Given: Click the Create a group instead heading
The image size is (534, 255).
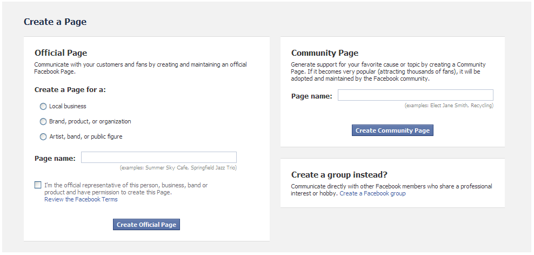Looking at the screenshot, I should point(339,175).
